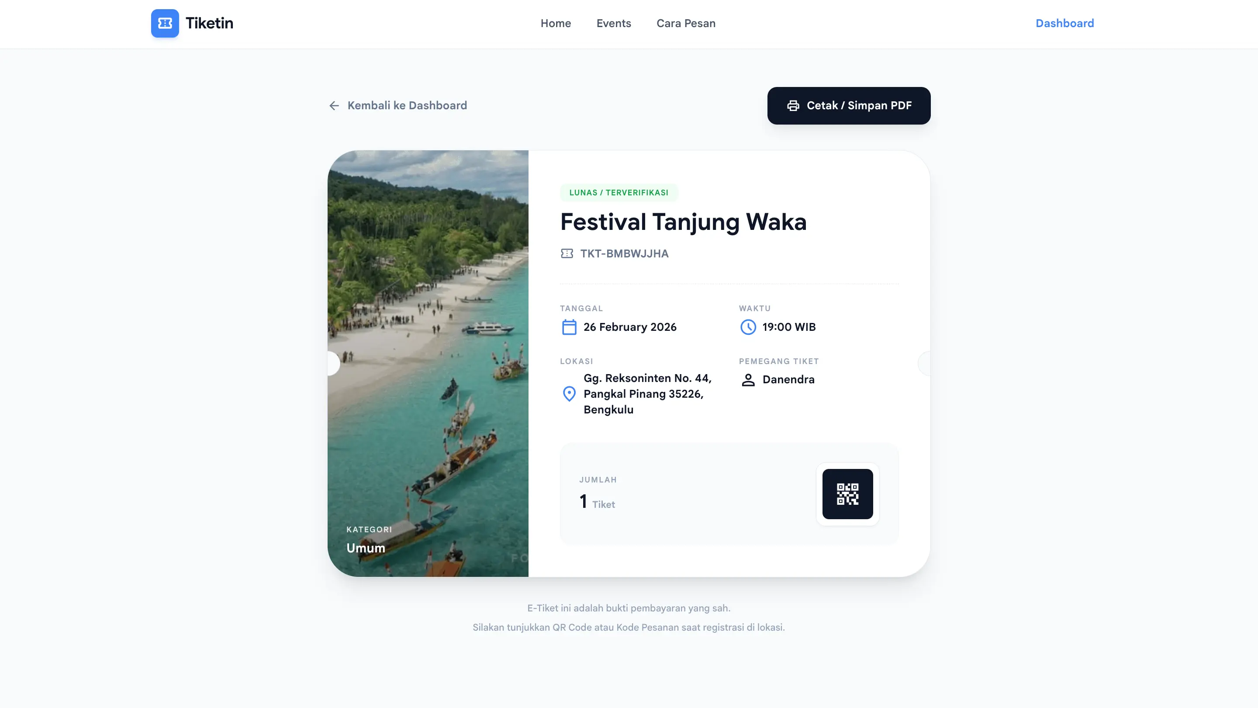The image size is (1258, 708).
Task: Click the LUNAS / TERVERIFIKASI status badge
Action: click(619, 192)
